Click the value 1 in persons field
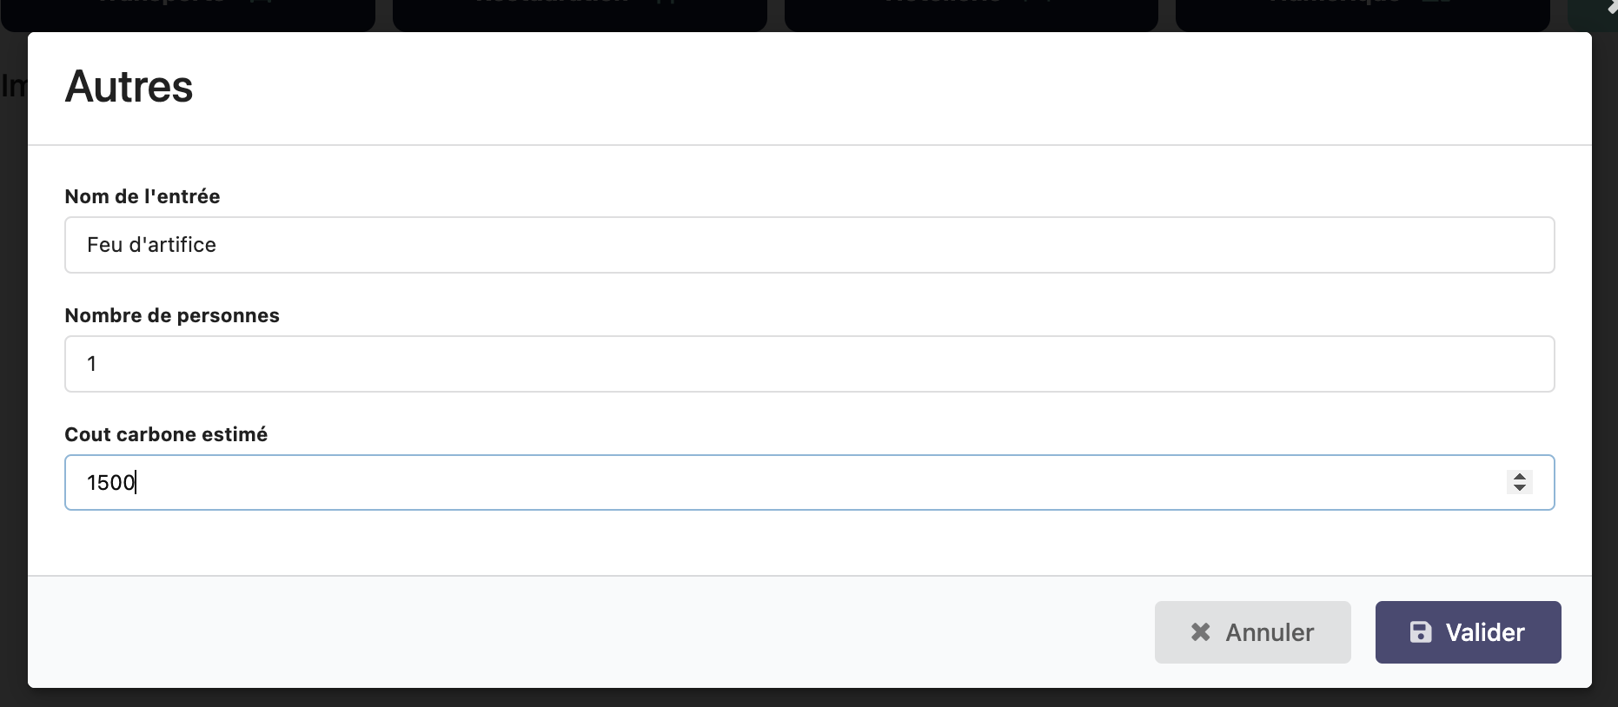The image size is (1618, 707). click(91, 364)
